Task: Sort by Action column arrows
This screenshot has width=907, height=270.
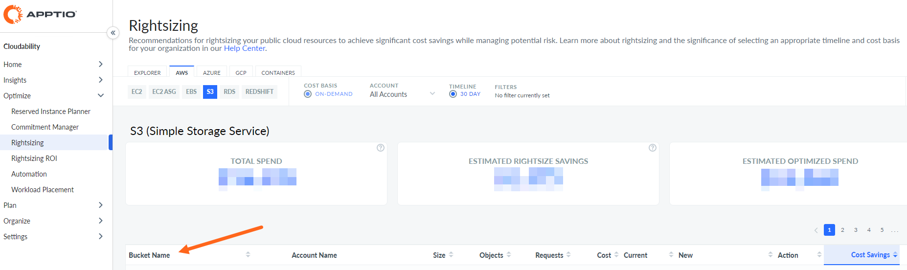Action: 819,254
